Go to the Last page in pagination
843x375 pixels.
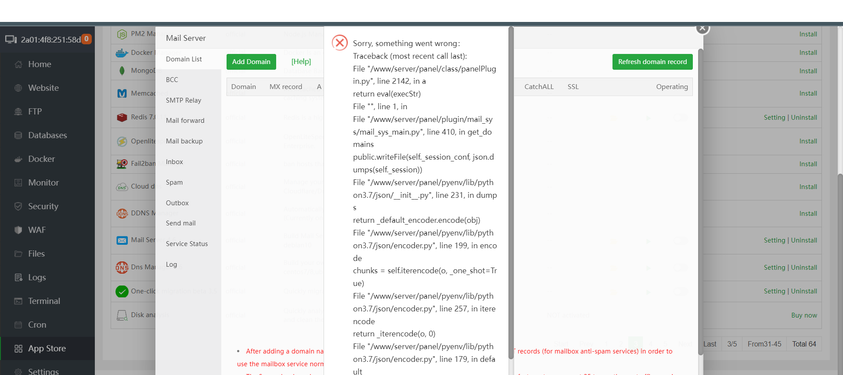(710, 344)
